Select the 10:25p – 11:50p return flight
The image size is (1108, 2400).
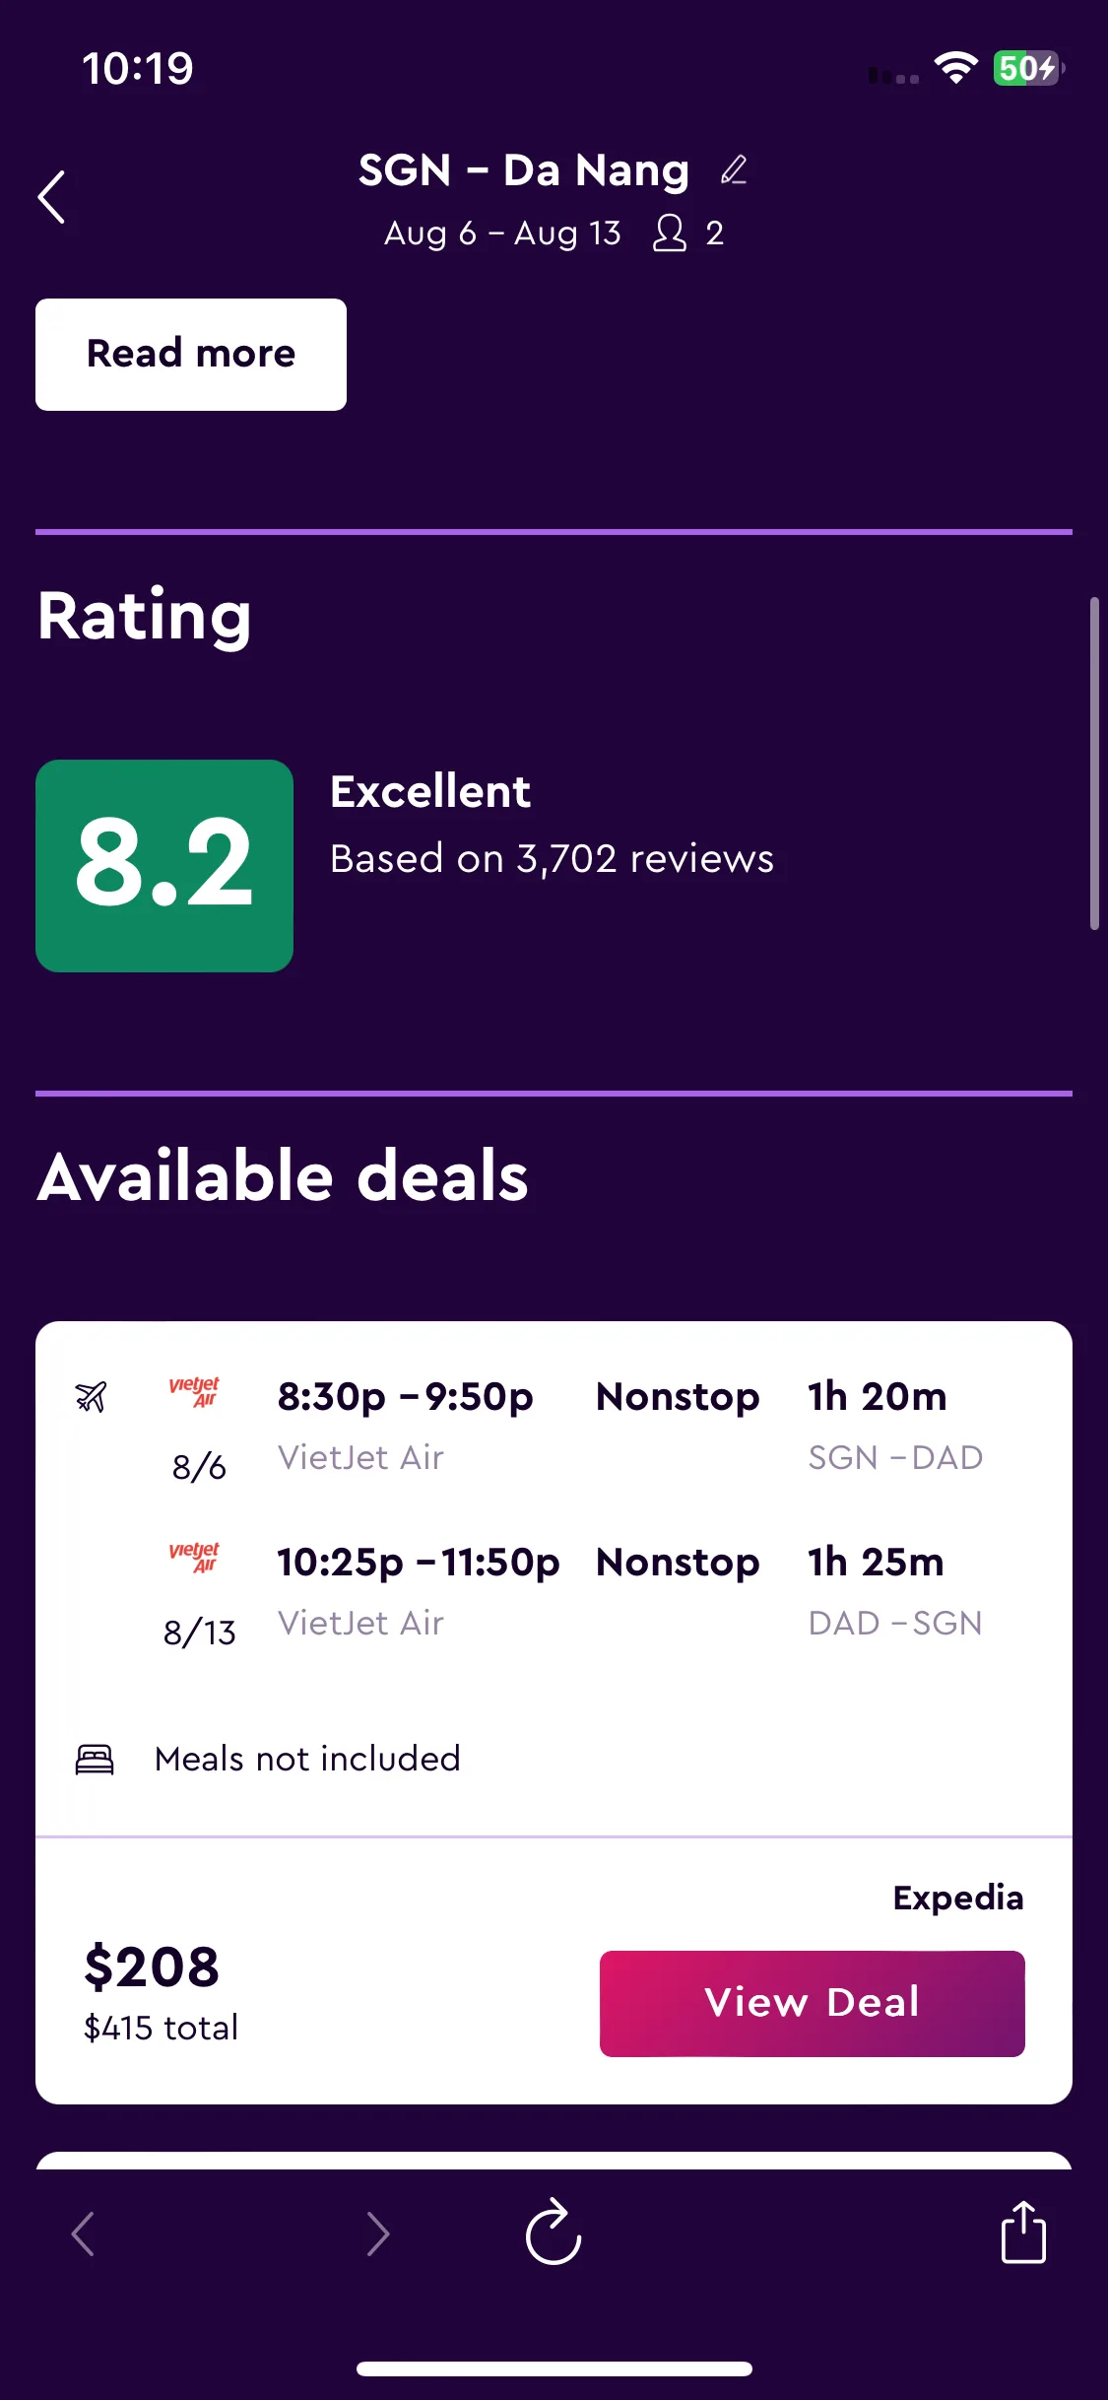419,1563
